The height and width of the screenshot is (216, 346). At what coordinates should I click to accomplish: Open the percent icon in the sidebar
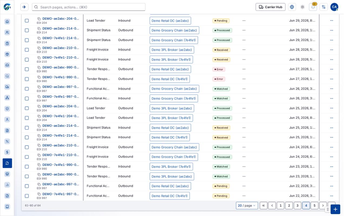coord(7,141)
